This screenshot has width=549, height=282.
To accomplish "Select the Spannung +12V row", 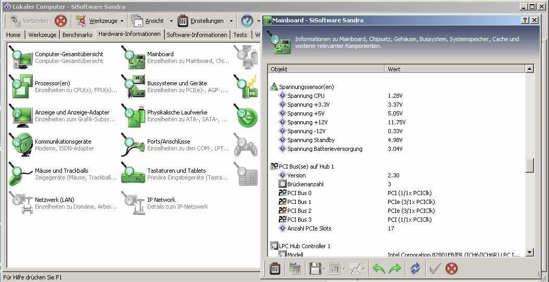I will pos(397,122).
